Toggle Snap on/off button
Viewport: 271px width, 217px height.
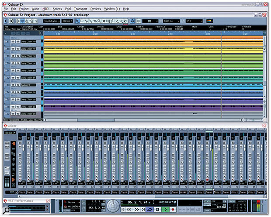139,21
